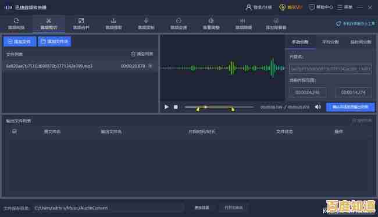The height and width of the screenshot is (217, 378).
Task: Click the source file name column header
Action: [x=52, y=131]
